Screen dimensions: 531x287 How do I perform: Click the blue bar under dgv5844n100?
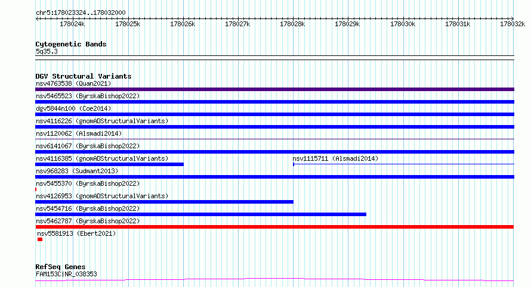click(x=274, y=114)
